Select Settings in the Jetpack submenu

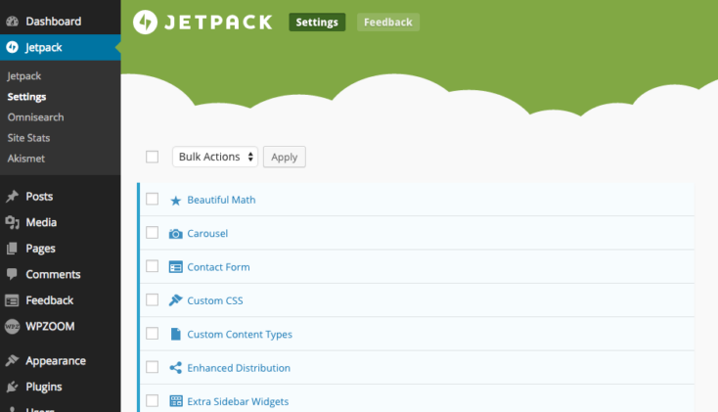click(x=26, y=97)
